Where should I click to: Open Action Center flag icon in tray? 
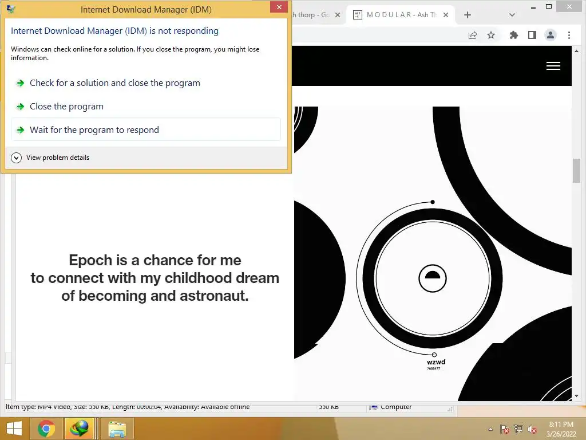(x=504, y=429)
